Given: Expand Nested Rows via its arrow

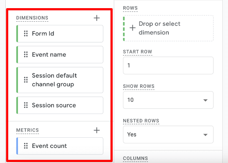Looking at the screenshot, I should [205, 135].
